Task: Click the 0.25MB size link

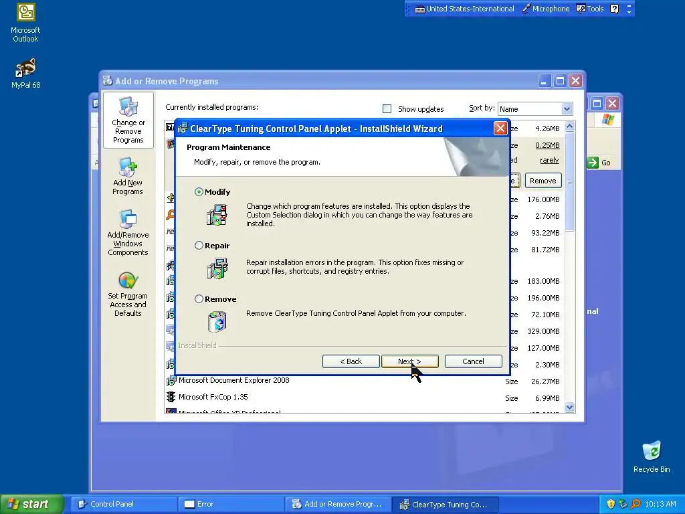Action: (547, 145)
